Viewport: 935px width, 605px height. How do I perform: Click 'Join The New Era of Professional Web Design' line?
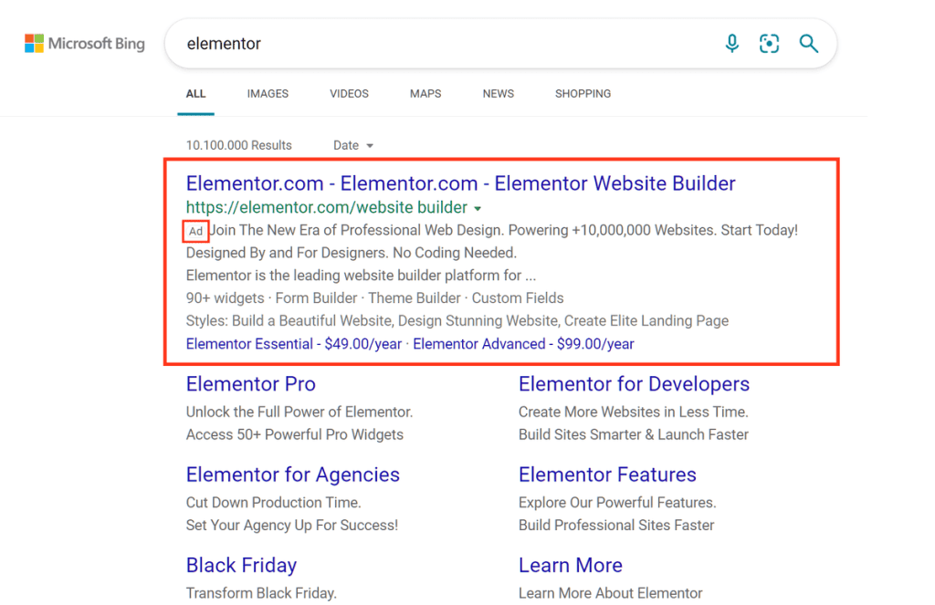coord(504,230)
